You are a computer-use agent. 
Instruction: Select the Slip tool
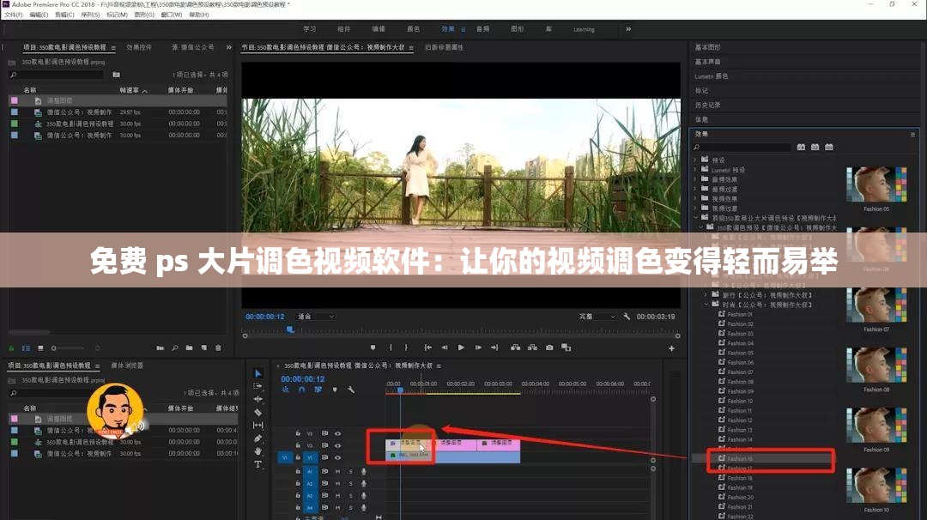click(257, 425)
